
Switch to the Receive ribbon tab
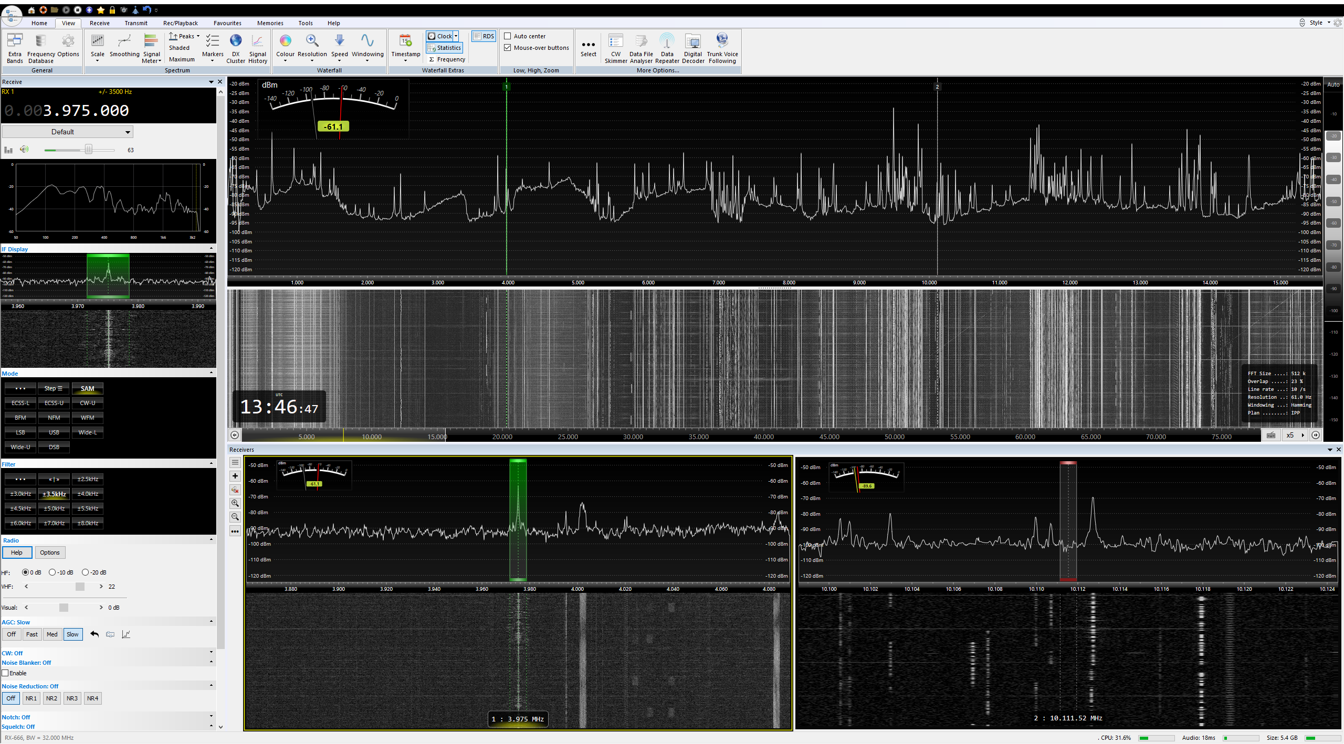(99, 23)
